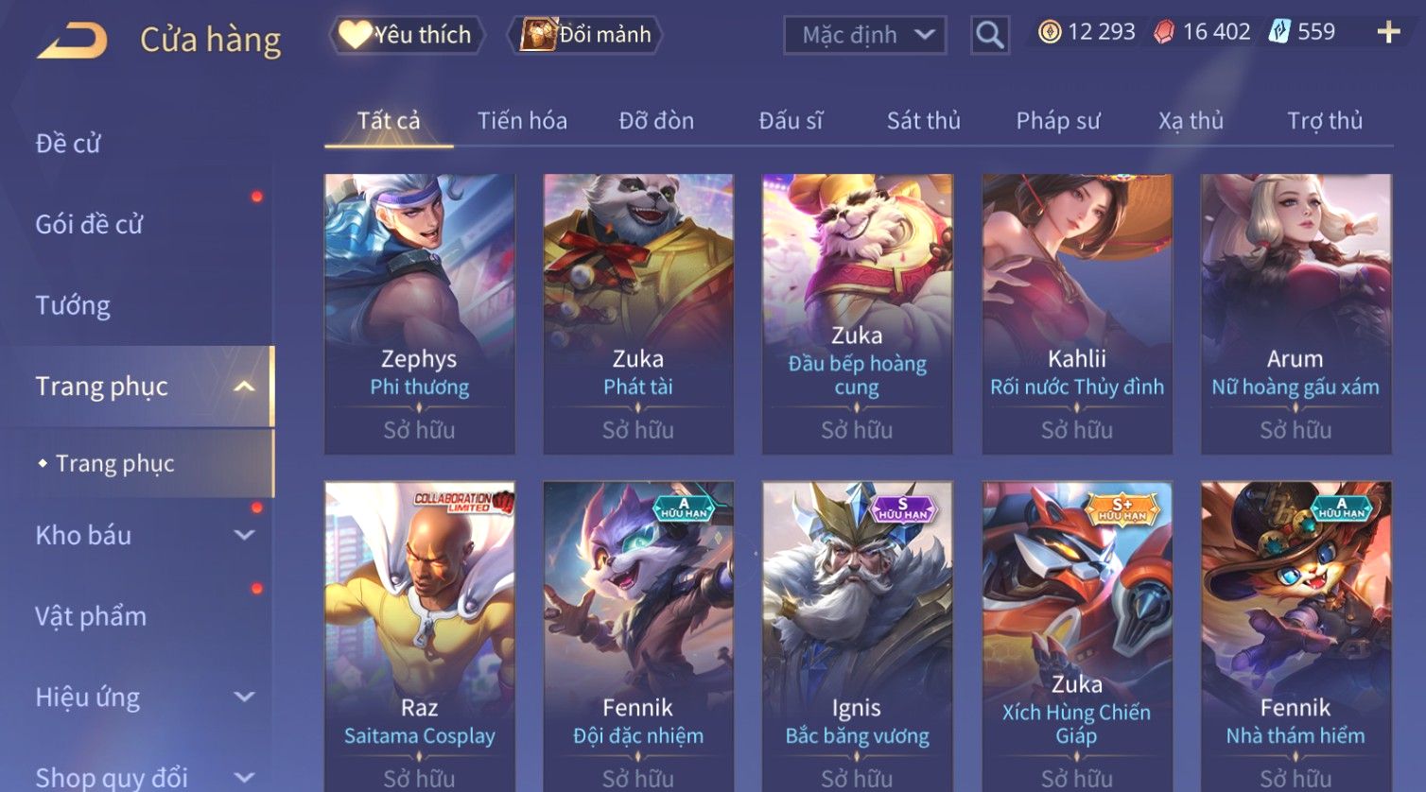Screen dimensions: 1426x792
Task: Open the Đổi mảnh fragment exchange chest
Action: [584, 35]
